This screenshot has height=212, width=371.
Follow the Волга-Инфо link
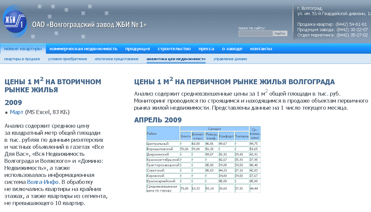click(x=43, y=182)
